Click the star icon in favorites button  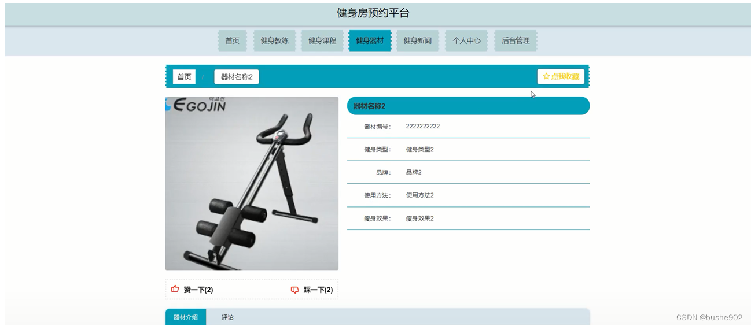pyautogui.click(x=546, y=76)
